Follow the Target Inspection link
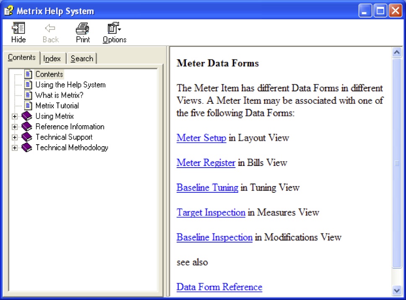Image resolution: width=406 pixels, height=300 pixels. pos(211,212)
